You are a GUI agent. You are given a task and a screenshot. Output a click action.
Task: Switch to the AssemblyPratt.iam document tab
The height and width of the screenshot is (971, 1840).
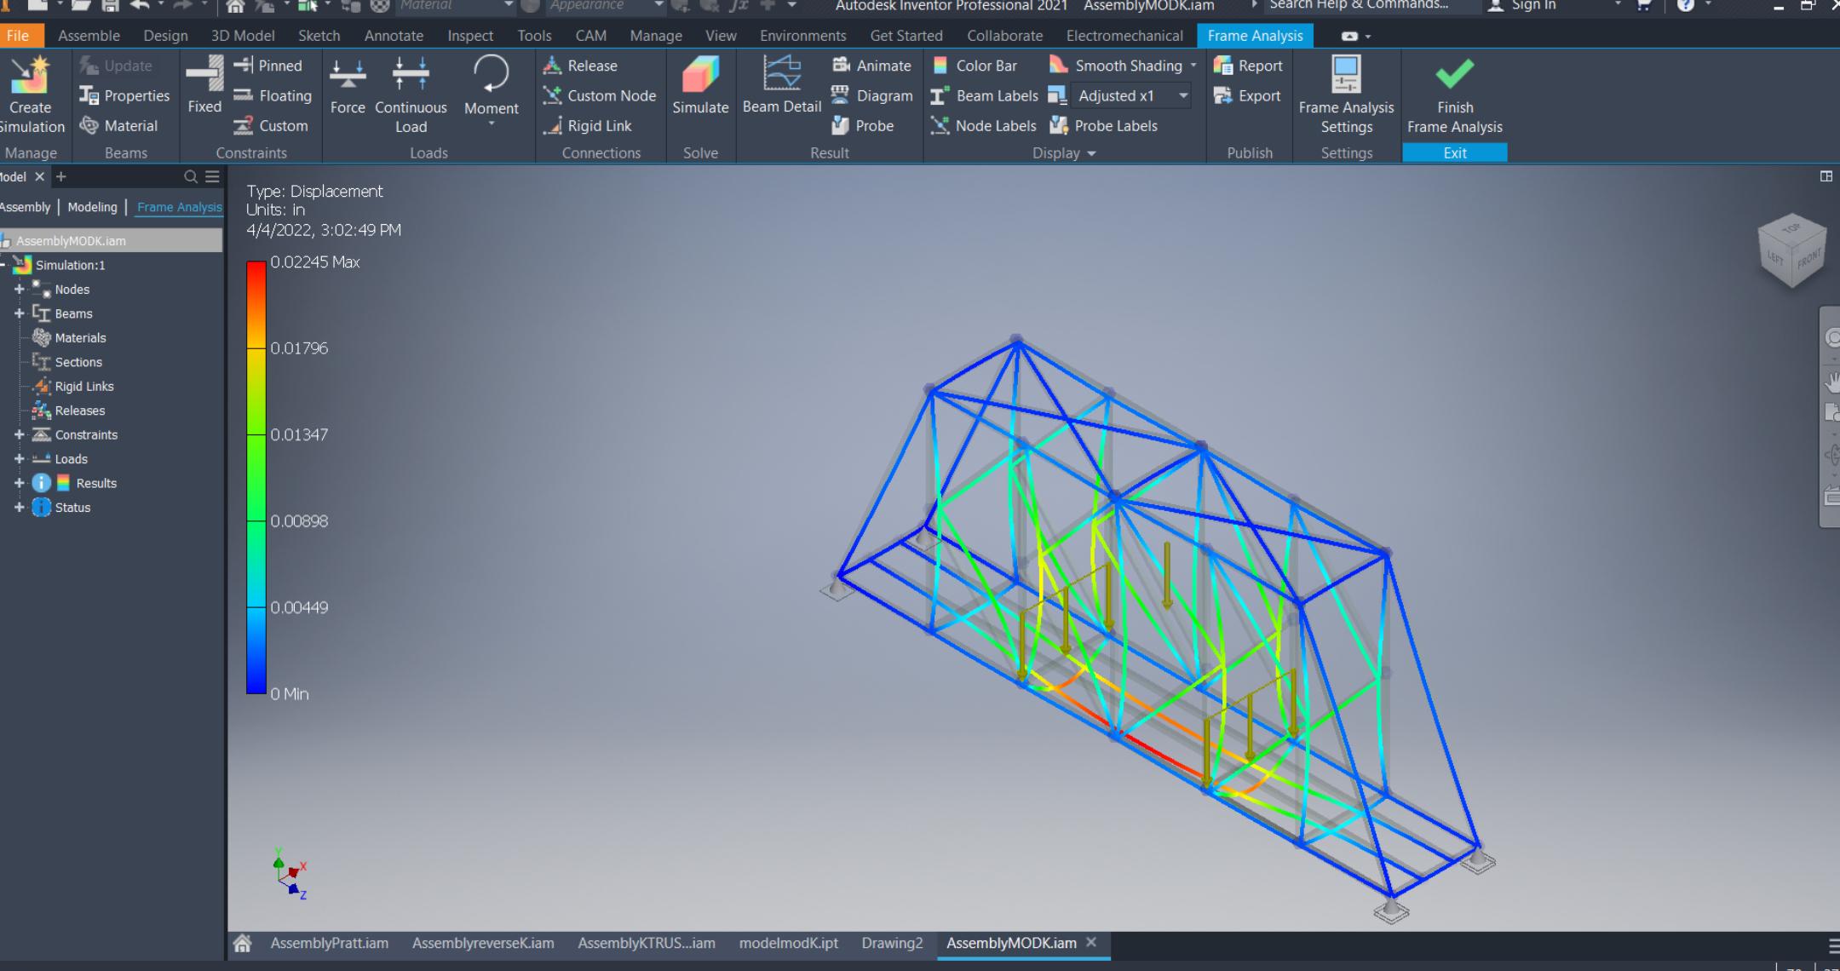tap(329, 943)
